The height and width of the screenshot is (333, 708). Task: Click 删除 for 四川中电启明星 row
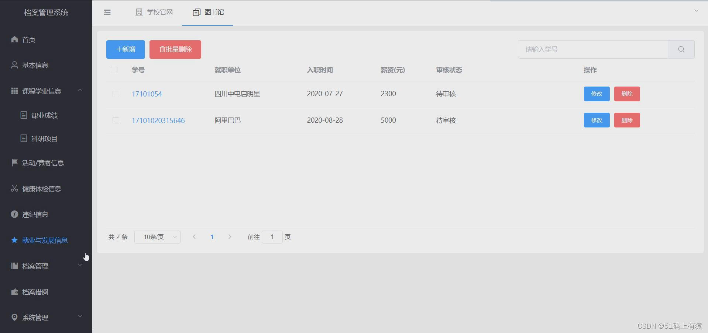click(x=627, y=94)
